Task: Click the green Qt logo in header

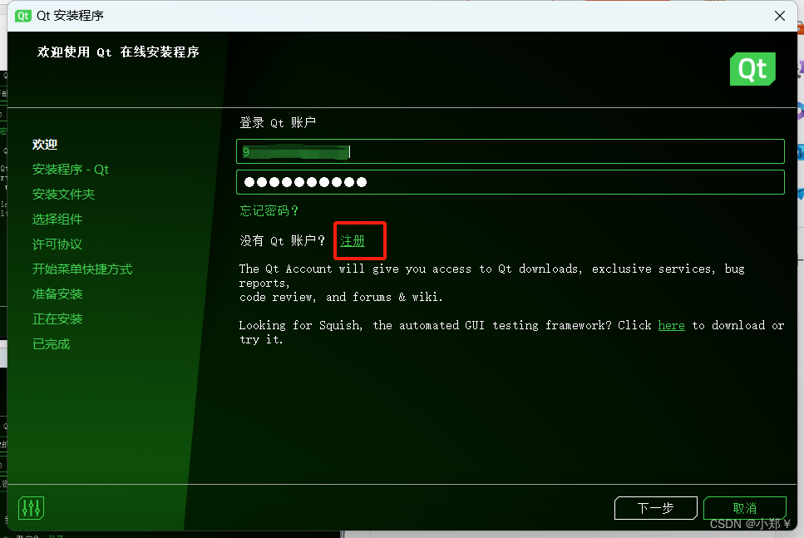Action: pyautogui.click(x=752, y=69)
